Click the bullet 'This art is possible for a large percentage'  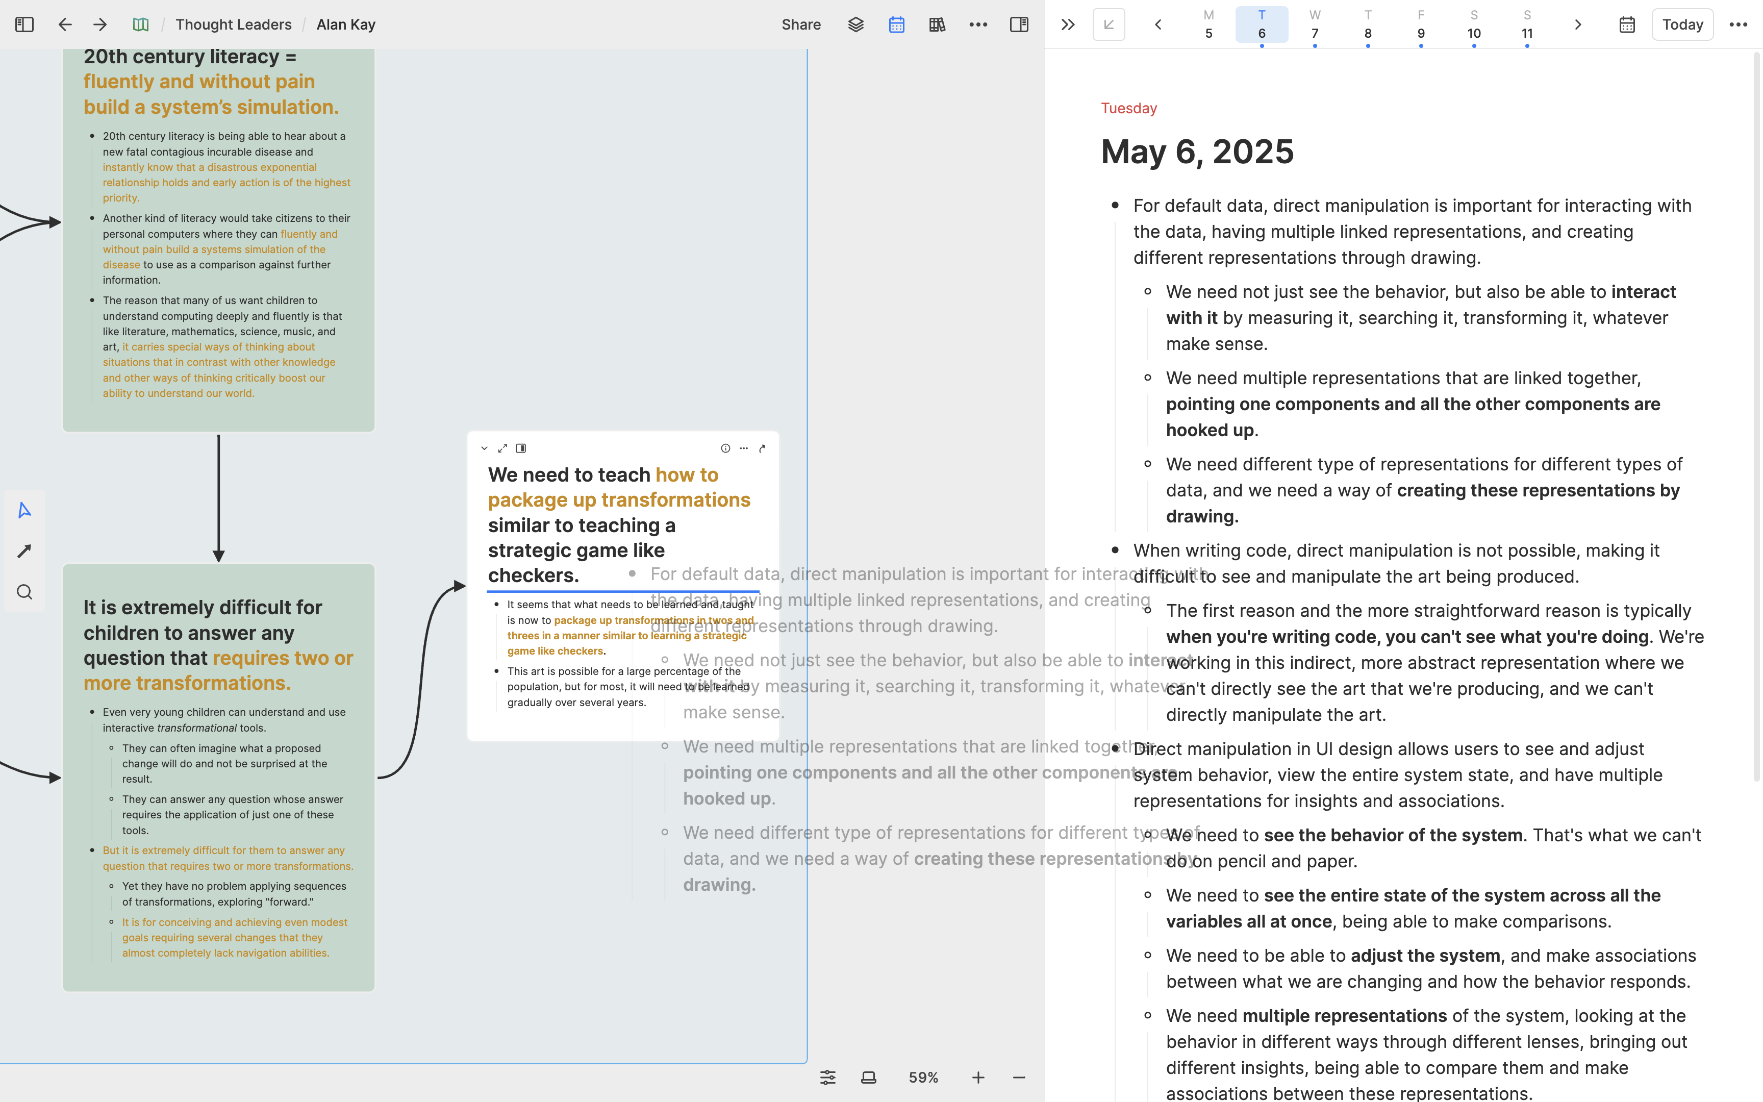[628, 687]
